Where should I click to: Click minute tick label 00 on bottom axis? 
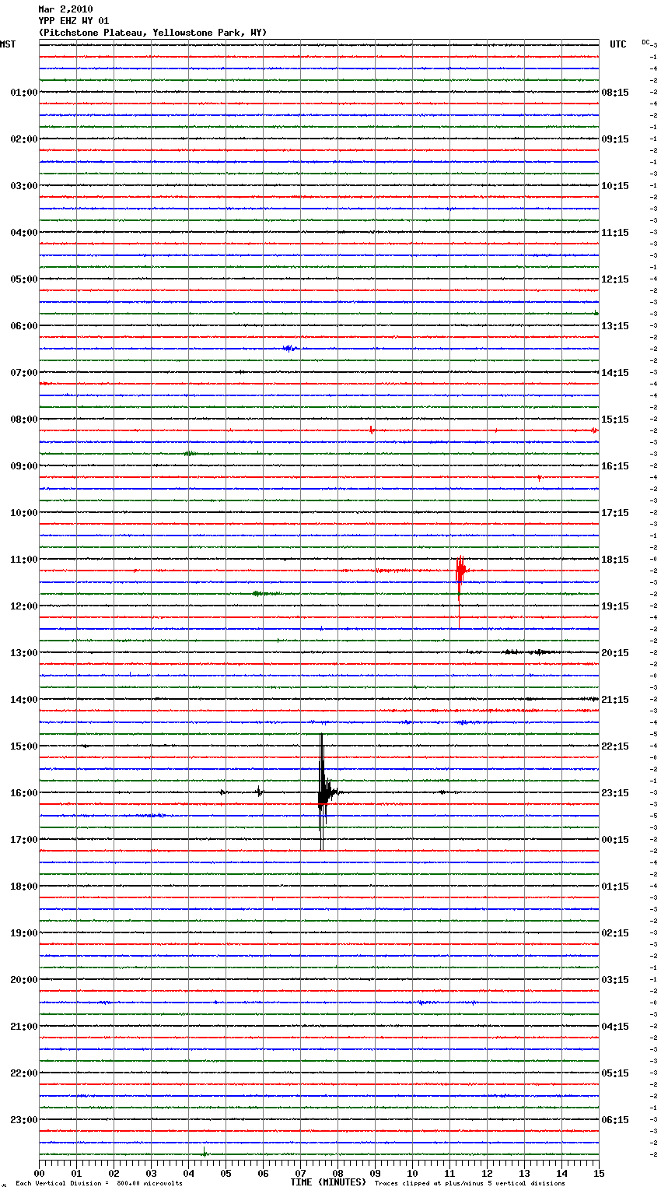coord(39,1173)
